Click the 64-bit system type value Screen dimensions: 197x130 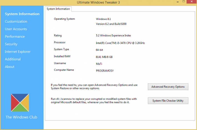tap(99, 50)
